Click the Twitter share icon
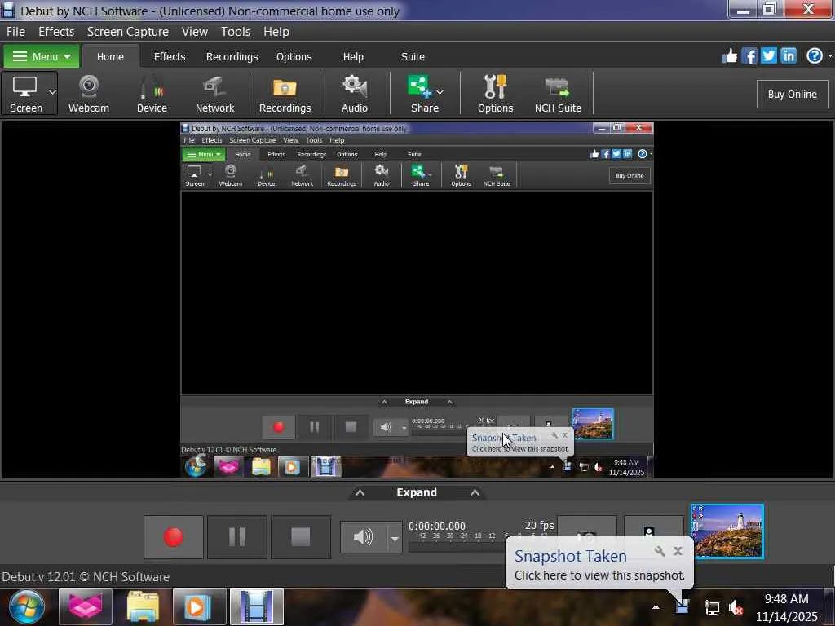Screen dimensions: 835x626 tap(768, 56)
